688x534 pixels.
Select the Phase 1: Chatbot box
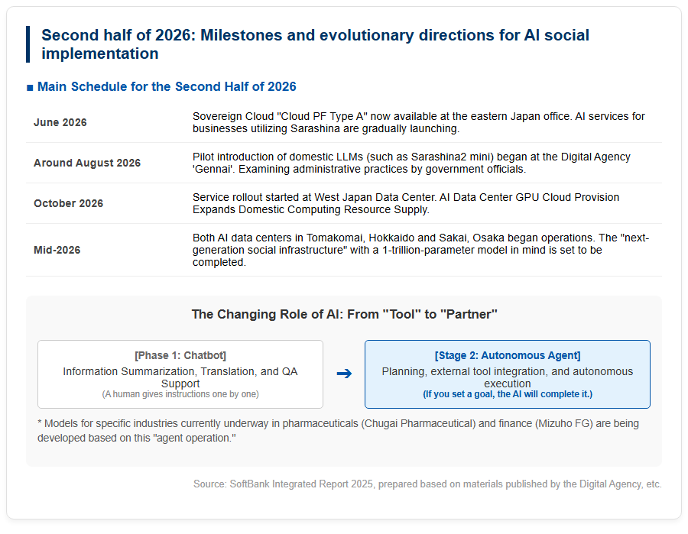[x=180, y=374]
